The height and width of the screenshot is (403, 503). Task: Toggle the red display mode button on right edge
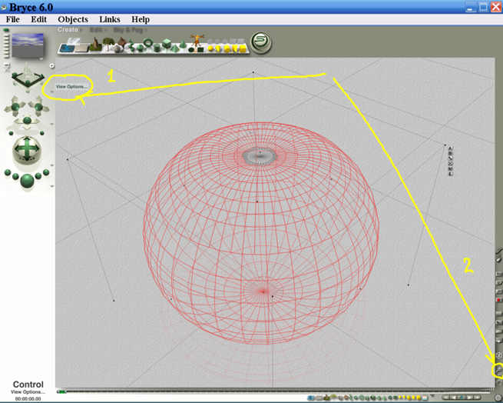[x=499, y=300]
